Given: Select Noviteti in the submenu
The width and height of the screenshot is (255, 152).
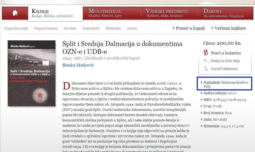Looking at the screenshot, I should 70,28.
